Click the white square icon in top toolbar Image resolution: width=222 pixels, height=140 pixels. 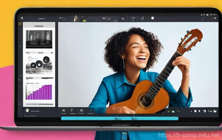coord(152,18)
